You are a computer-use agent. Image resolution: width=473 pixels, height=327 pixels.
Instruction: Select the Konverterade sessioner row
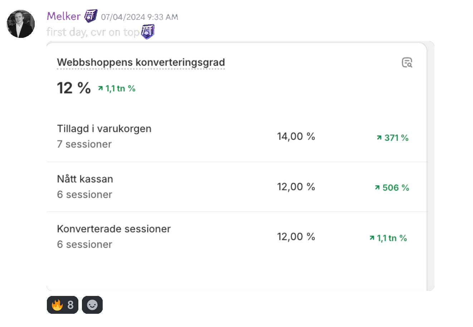click(236, 237)
